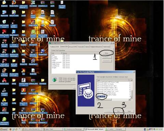Switch to the Kullanıcı DSN tab

click(x=55, y=47)
